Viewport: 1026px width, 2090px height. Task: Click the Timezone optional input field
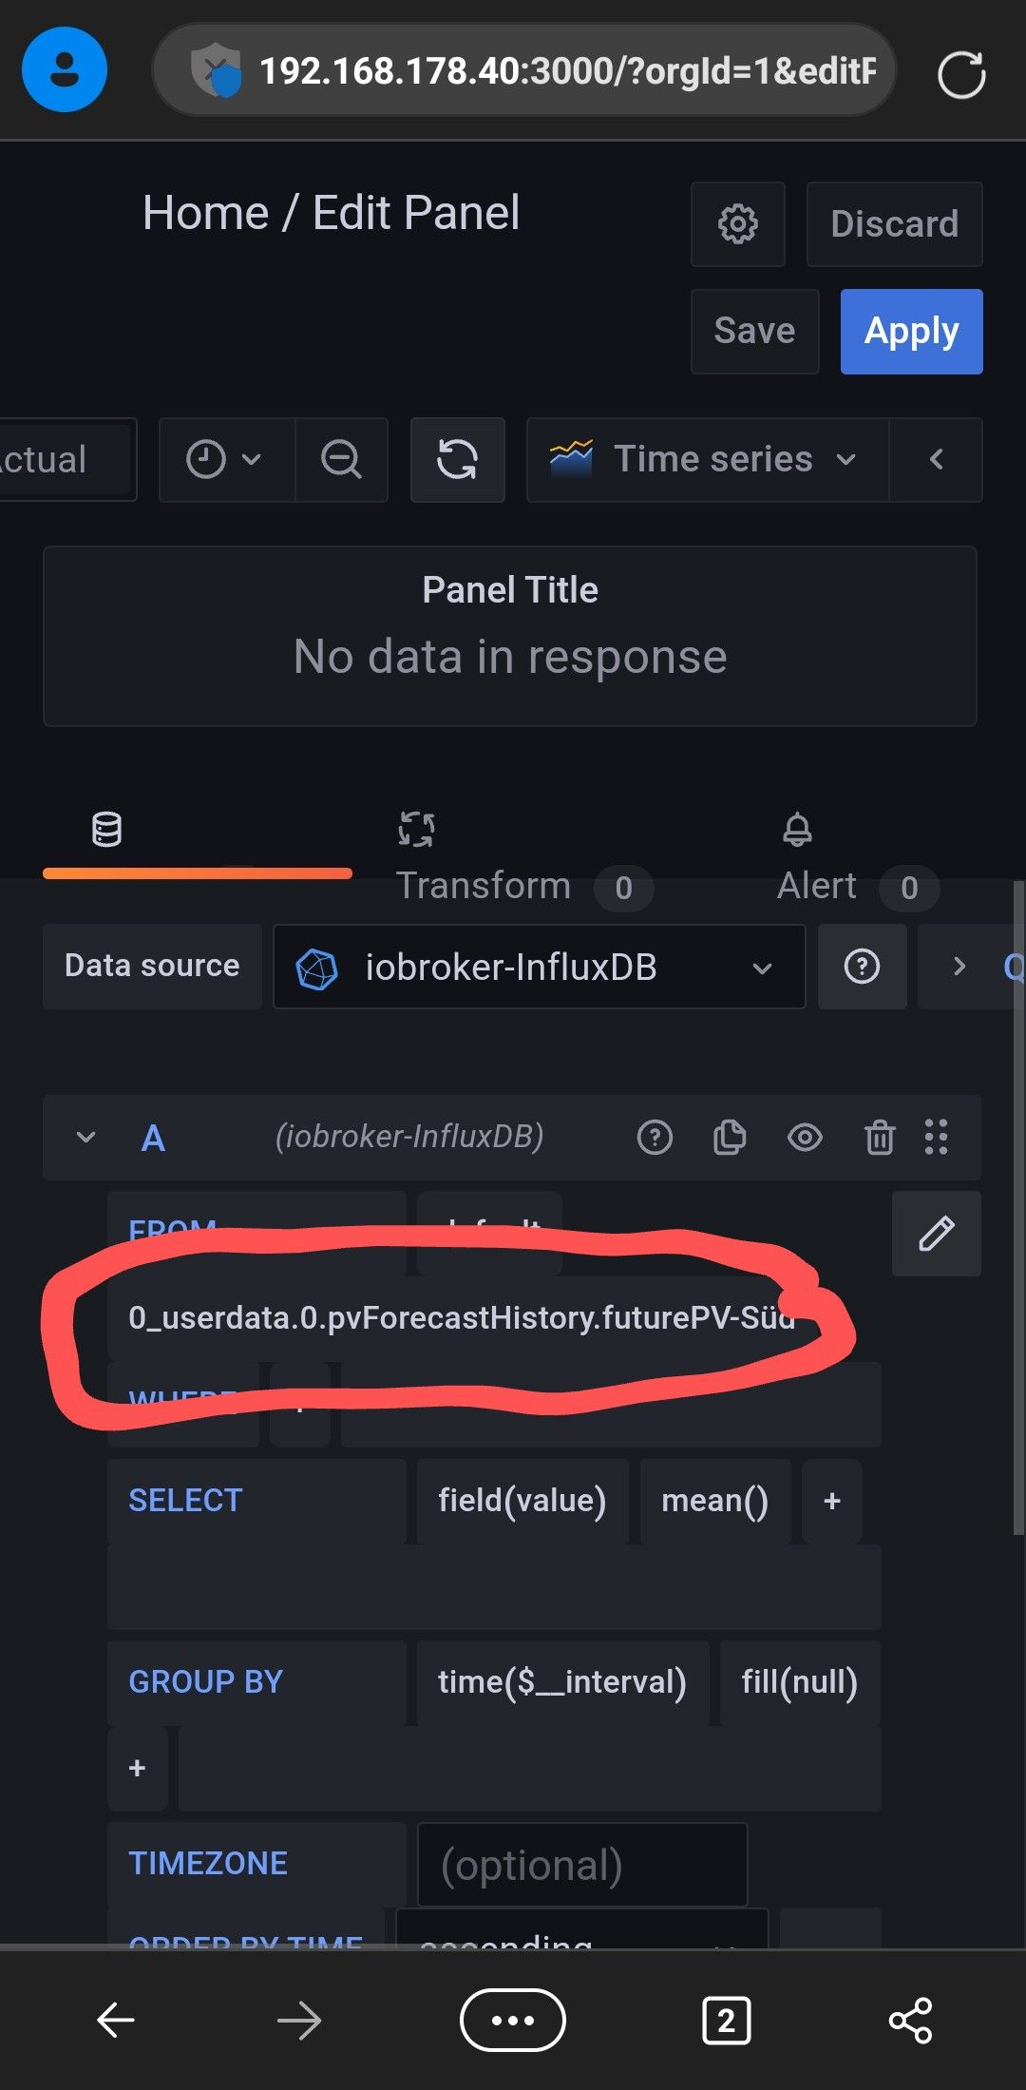click(x=581, y=1865)
